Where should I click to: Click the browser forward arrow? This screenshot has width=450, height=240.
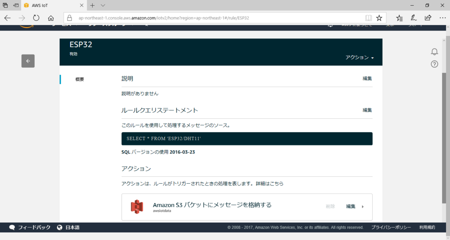pos(22,18)
